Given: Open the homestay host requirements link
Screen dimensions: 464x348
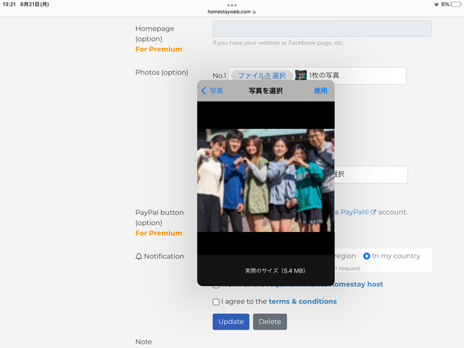Looking at the screenshot, I should pos(357,284).
